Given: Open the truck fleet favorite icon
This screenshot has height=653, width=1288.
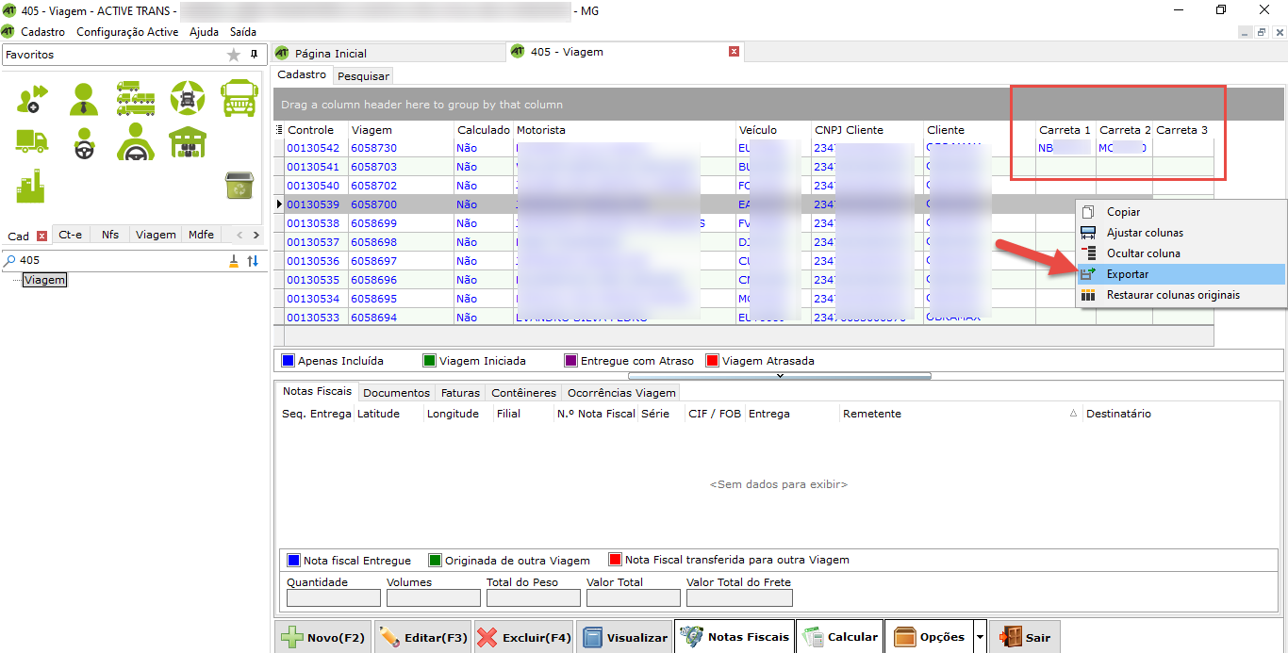Looking at the screenshot, I should 136,98.
